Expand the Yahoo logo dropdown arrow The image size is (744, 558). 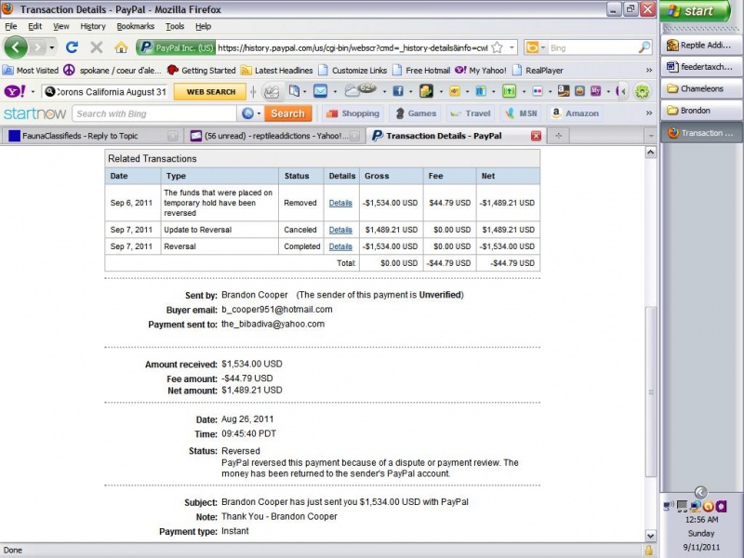click(x=33, y=91)
